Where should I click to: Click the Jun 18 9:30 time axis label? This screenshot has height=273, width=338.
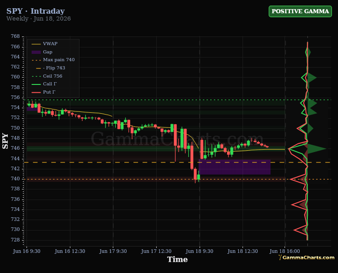pyautogui.click(x=200, y=251)
